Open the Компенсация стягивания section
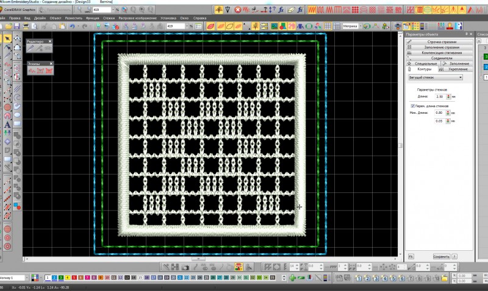Viewport: 488px width, 291px height. 439,52
